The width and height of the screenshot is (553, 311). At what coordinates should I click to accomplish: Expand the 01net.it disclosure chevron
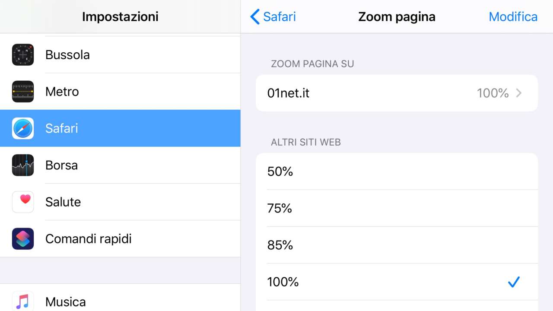[519, 93]
